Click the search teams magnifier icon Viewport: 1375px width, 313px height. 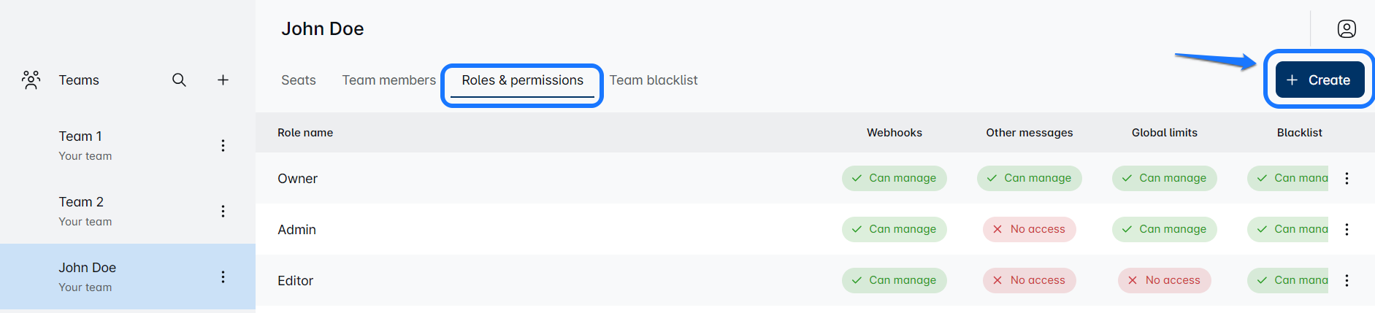tap(179, 80)
